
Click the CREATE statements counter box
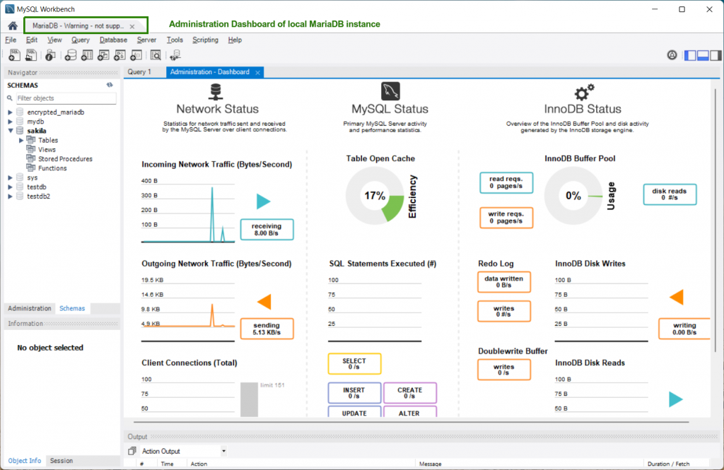(409, 393)
